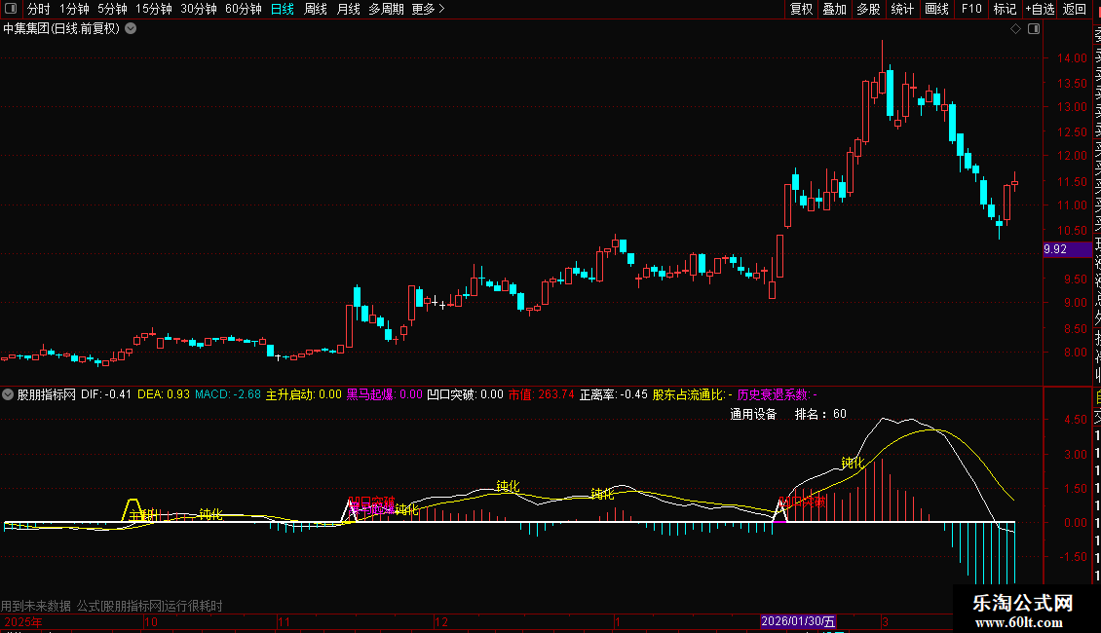Click the 2025年 label on time axis
1101x633 pixels.
pyautogui.click(x=23, y=621)
